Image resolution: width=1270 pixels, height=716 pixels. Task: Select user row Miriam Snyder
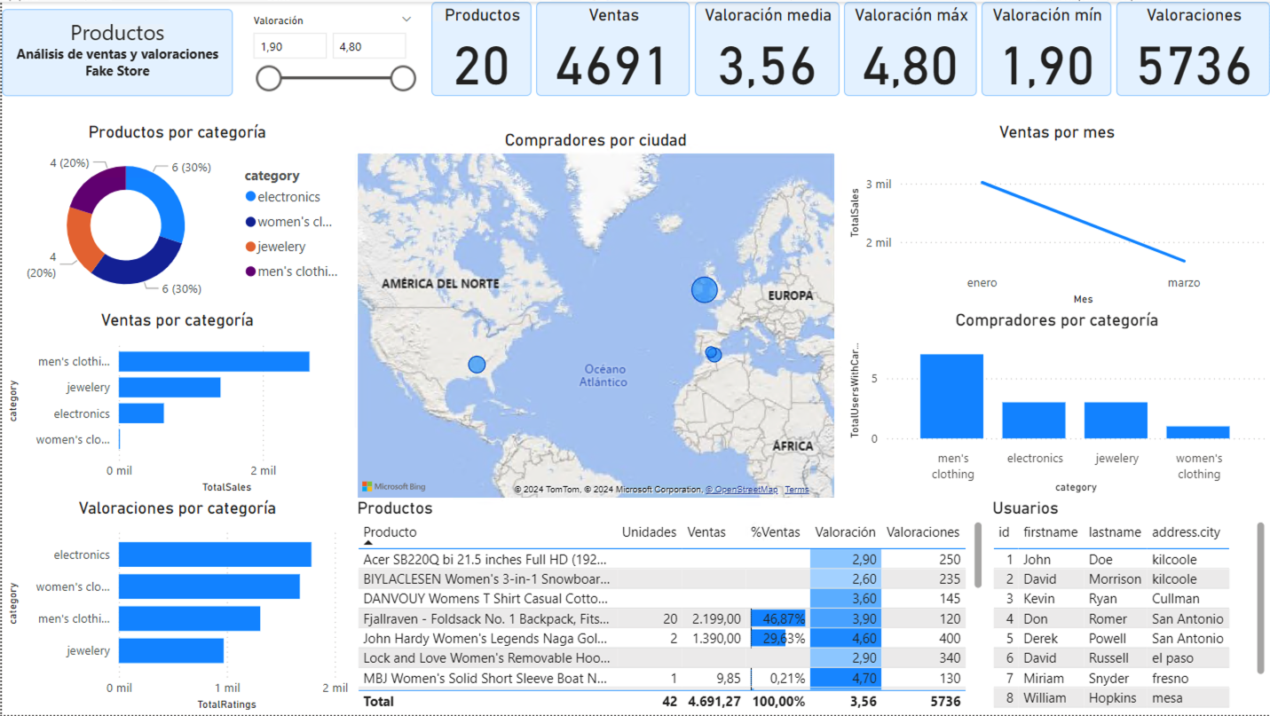pyautogui.click(x=1111, y=678)
